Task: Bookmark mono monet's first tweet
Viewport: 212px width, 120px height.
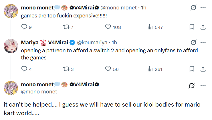Action: (x=192, y=27)
